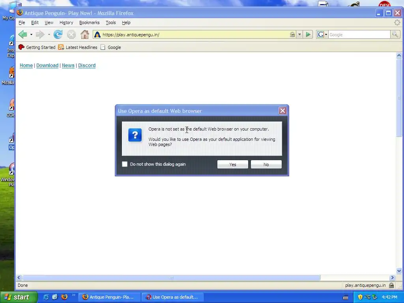This screenshot has width=404, height=303.
Task: Click the Forward arrow button
Action: coord(40,34)
